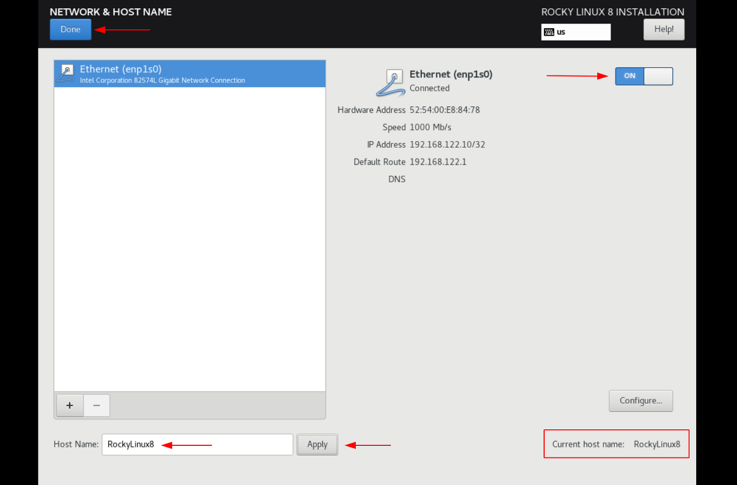Click the DNS label

pyautogui.click(x=397, y=179)
